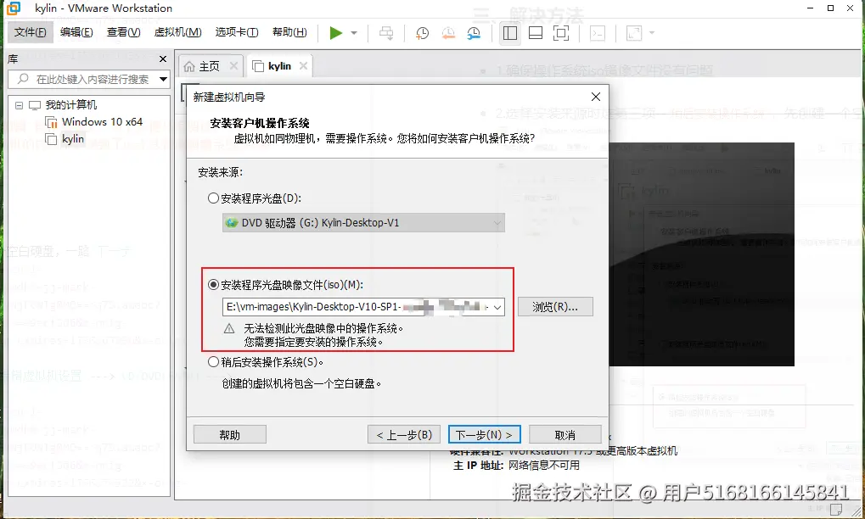
Task: Toggle the library sidebar view icon
Action: coord(510,33)
